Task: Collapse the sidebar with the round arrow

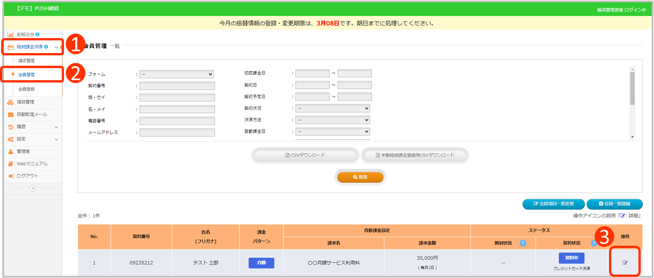Action: click(33, 188)
